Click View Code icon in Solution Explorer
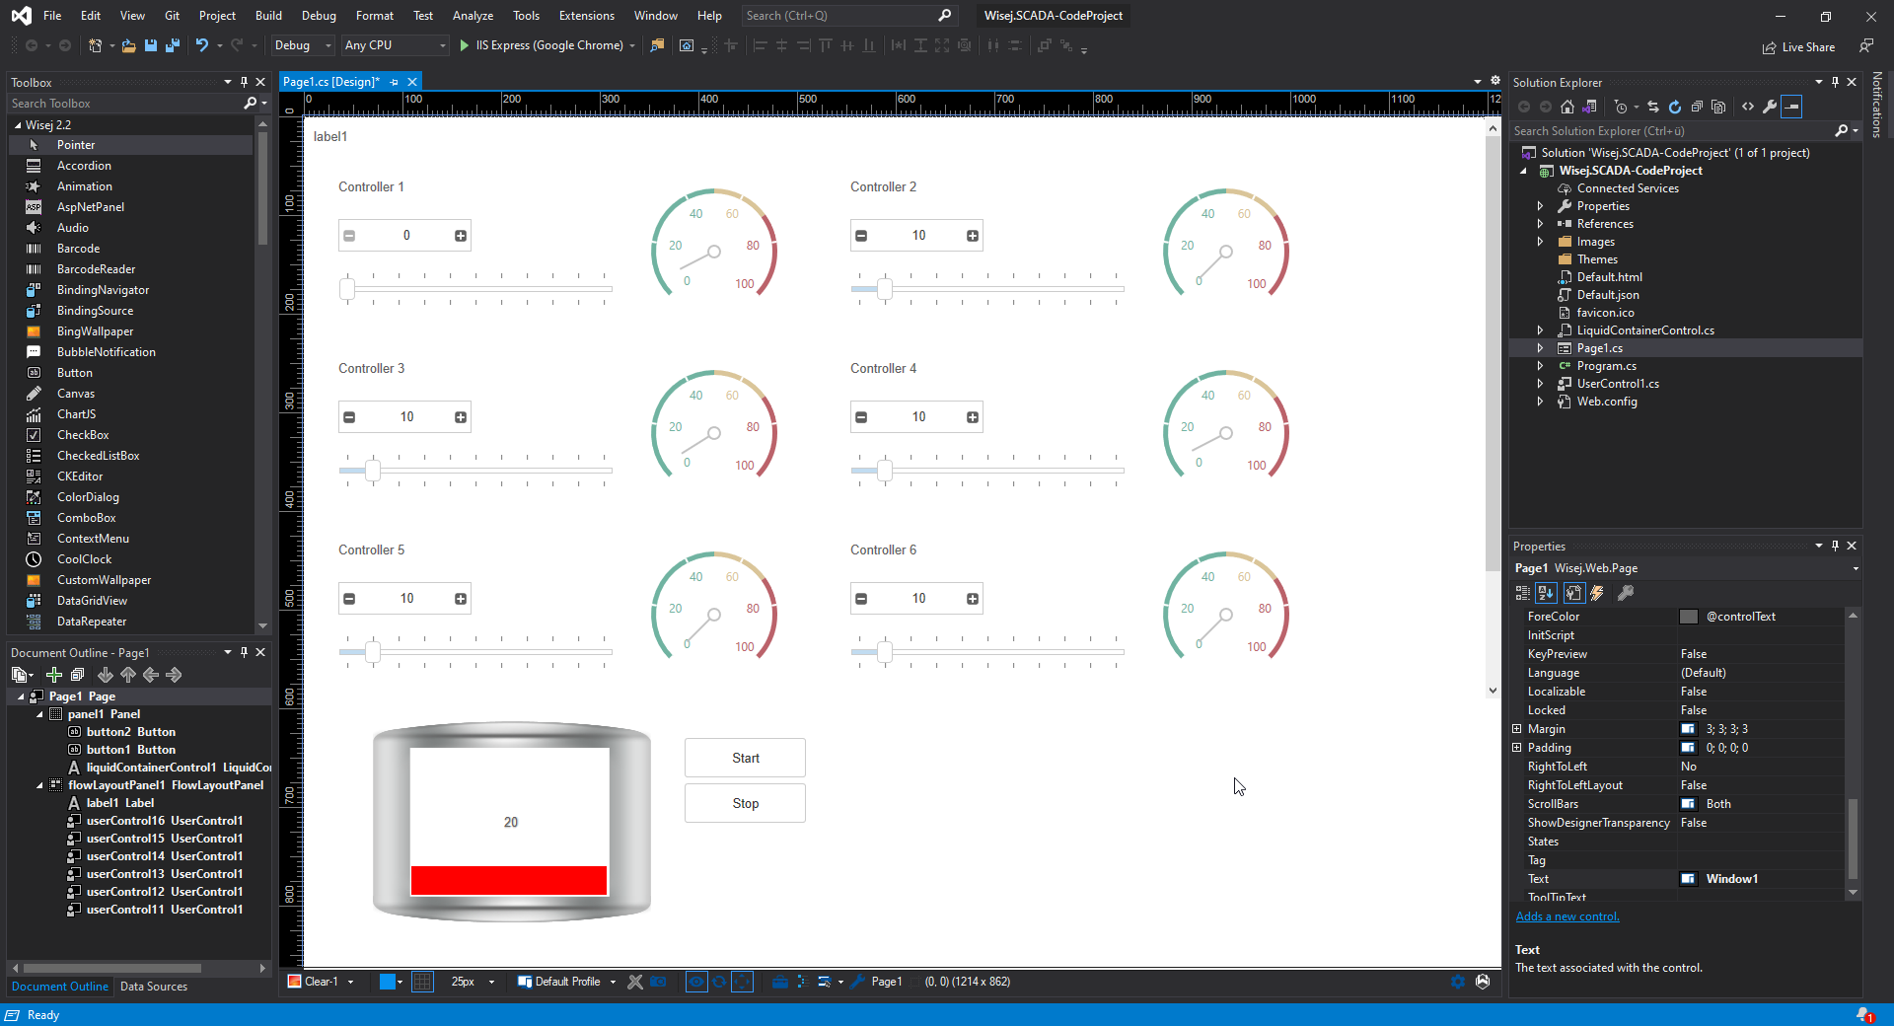The width and height of the screenshot is (1894, 1026). click(1748, 107)
